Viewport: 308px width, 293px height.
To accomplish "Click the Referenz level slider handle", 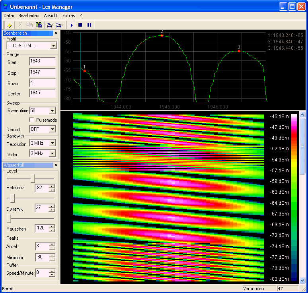I will pyautogui.click(x=33, y=178).
